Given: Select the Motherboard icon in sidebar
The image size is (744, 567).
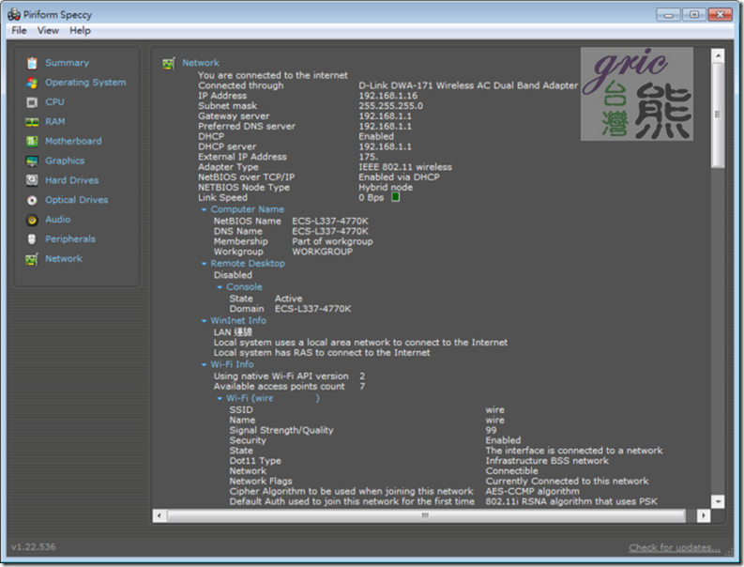Looking at the screenshot, I should tap(32, 142).
